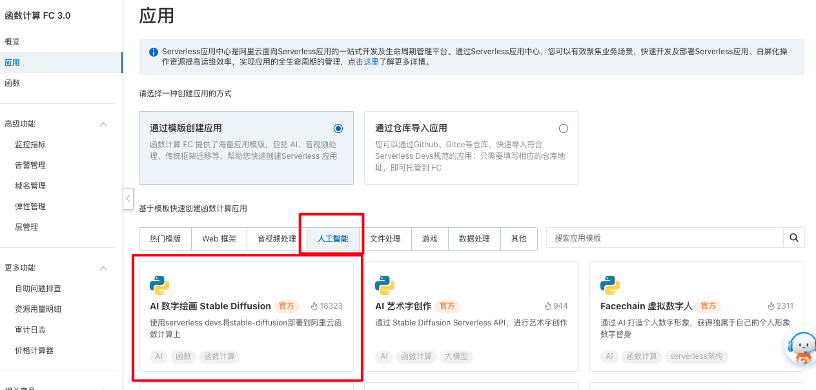Viewport: 816px width, 390px height.
Task: Click the 函数 tag on the Stable Diffusion card
Action: [183, 356]
